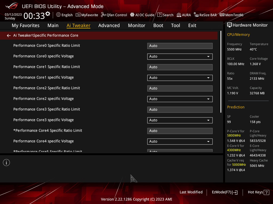Open the My Favorites tab
This screenshot has height=204, width=273.
(26, 25)
